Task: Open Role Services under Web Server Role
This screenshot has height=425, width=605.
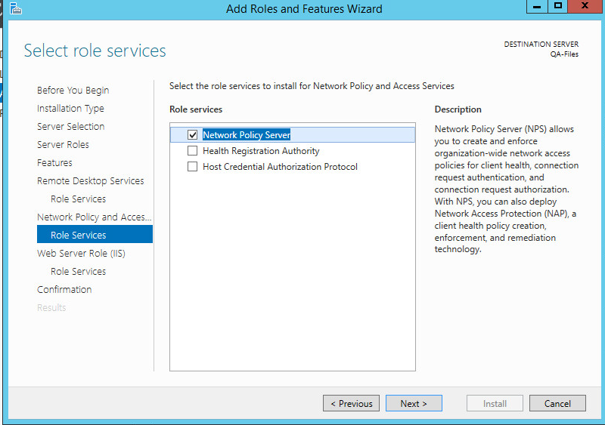Action: (78, 272)
